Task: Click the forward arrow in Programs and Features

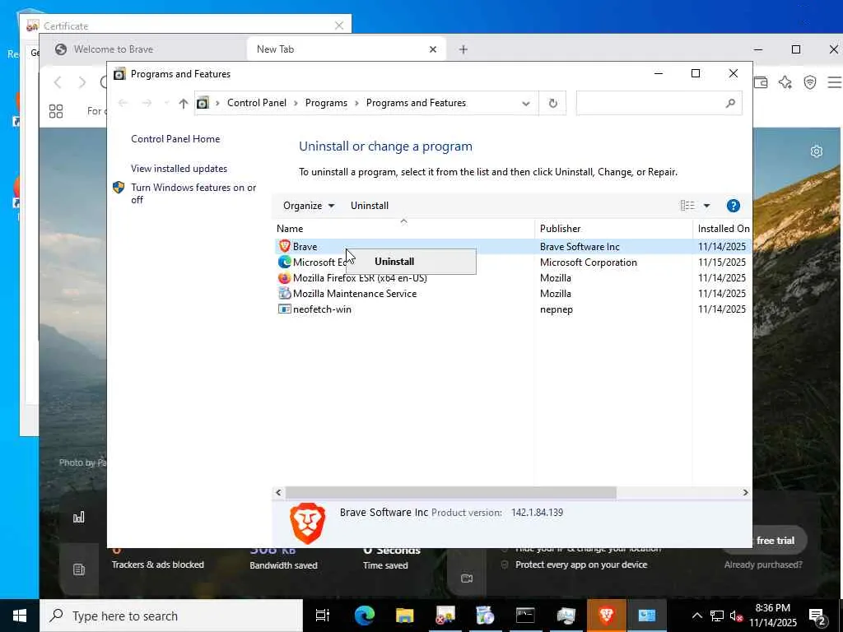Action: point(147,103)
